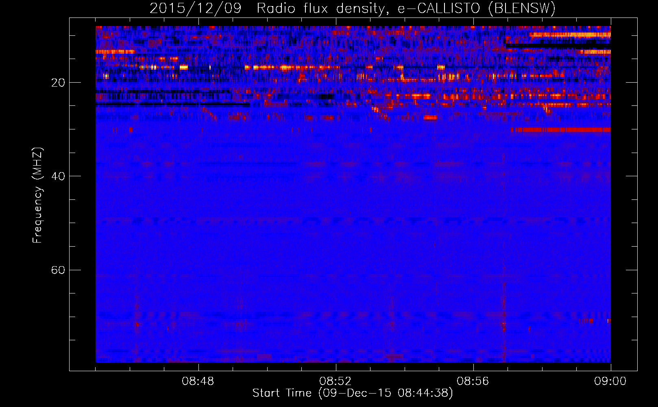This screenshot has height=407, width=658.
Task: Click the 09:00 time tick label
Action: point(610,381)
